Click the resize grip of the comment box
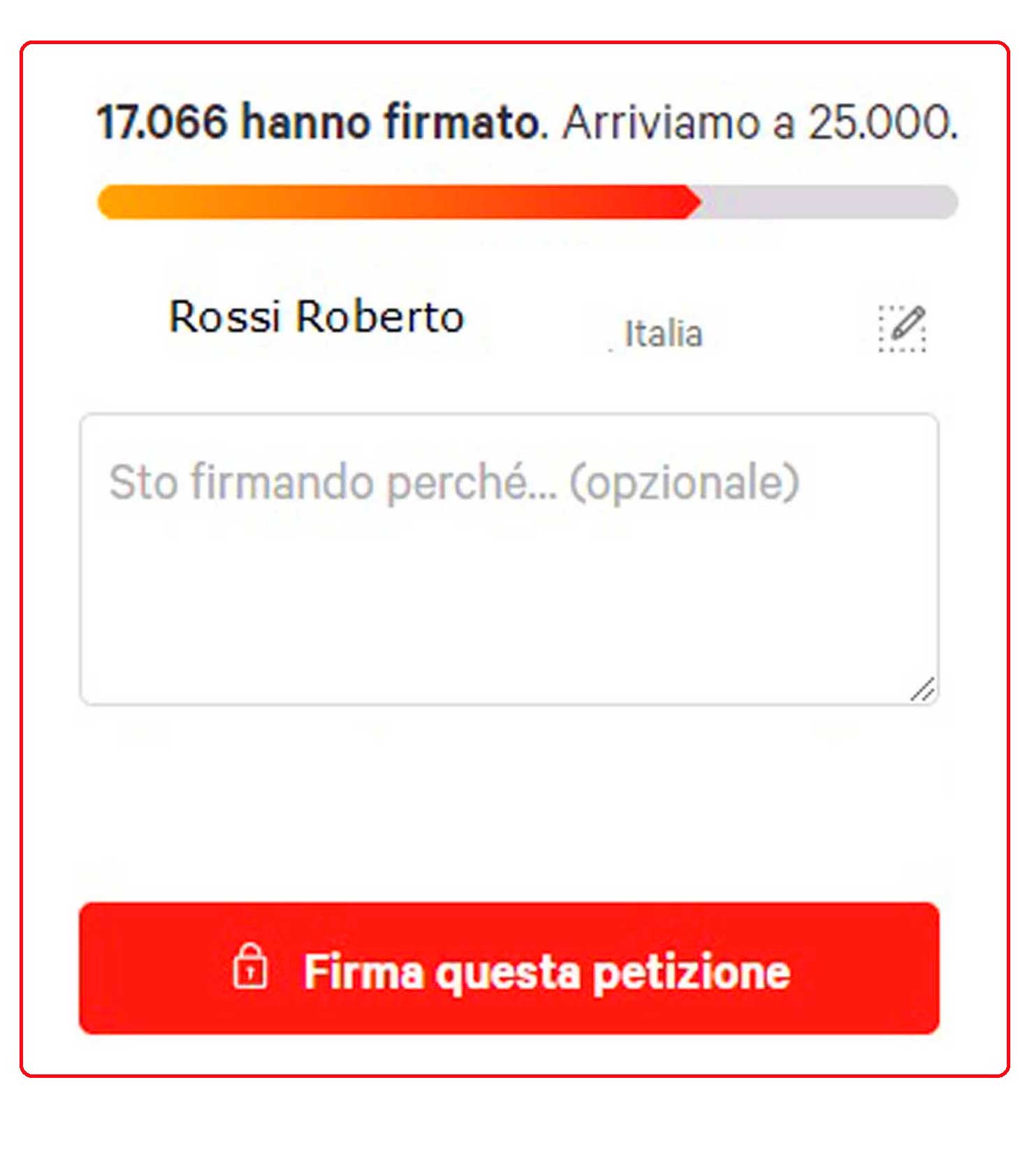The width and height of the screenshot is (1027, 1152). 923,691
